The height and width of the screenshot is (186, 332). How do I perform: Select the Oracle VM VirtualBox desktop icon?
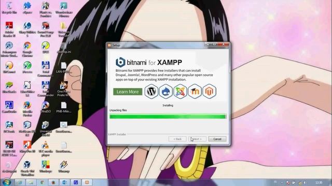click(x=27, y=168)
